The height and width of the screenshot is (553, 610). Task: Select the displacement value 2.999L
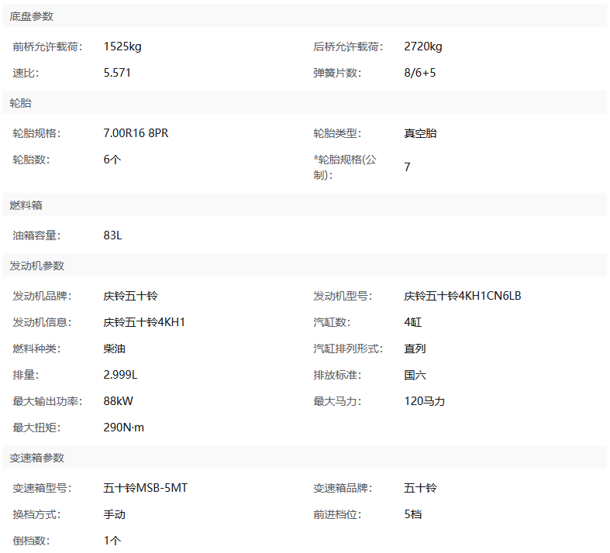tap(120, 375)
